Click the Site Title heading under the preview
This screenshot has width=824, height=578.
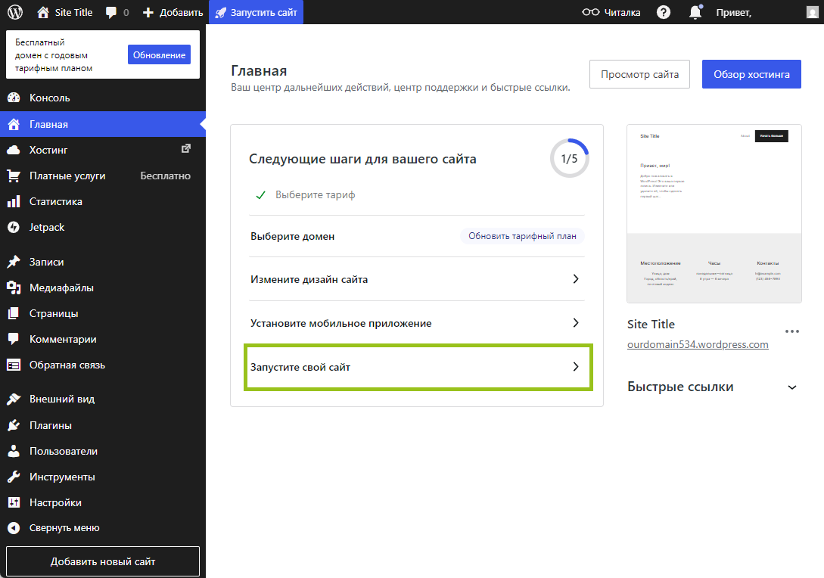click(651, 325)
